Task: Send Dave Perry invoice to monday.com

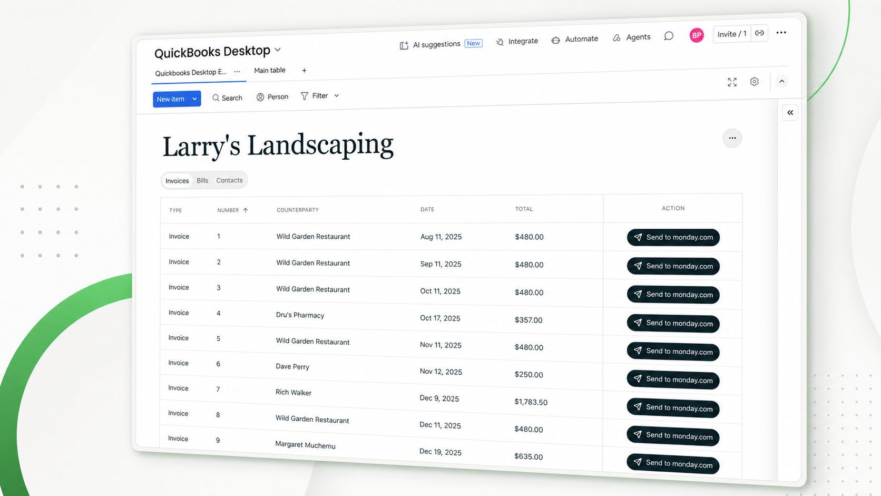Action: [x=673, y=380]
